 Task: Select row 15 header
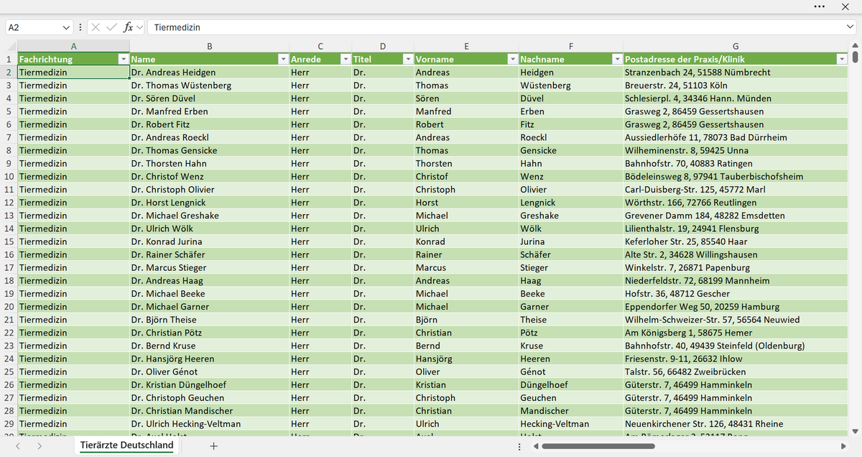9,241
